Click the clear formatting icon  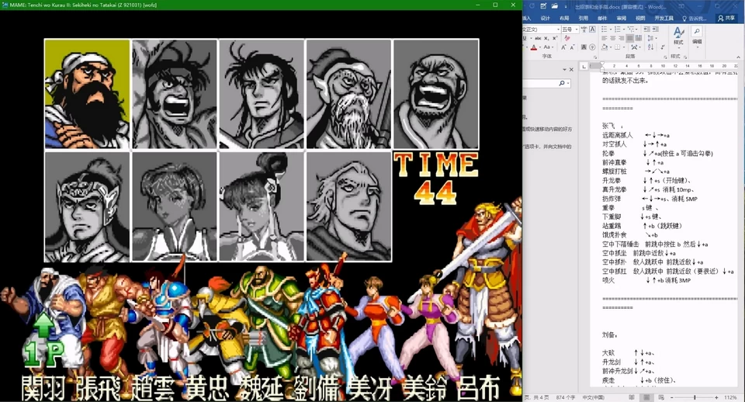click(567, 38)
